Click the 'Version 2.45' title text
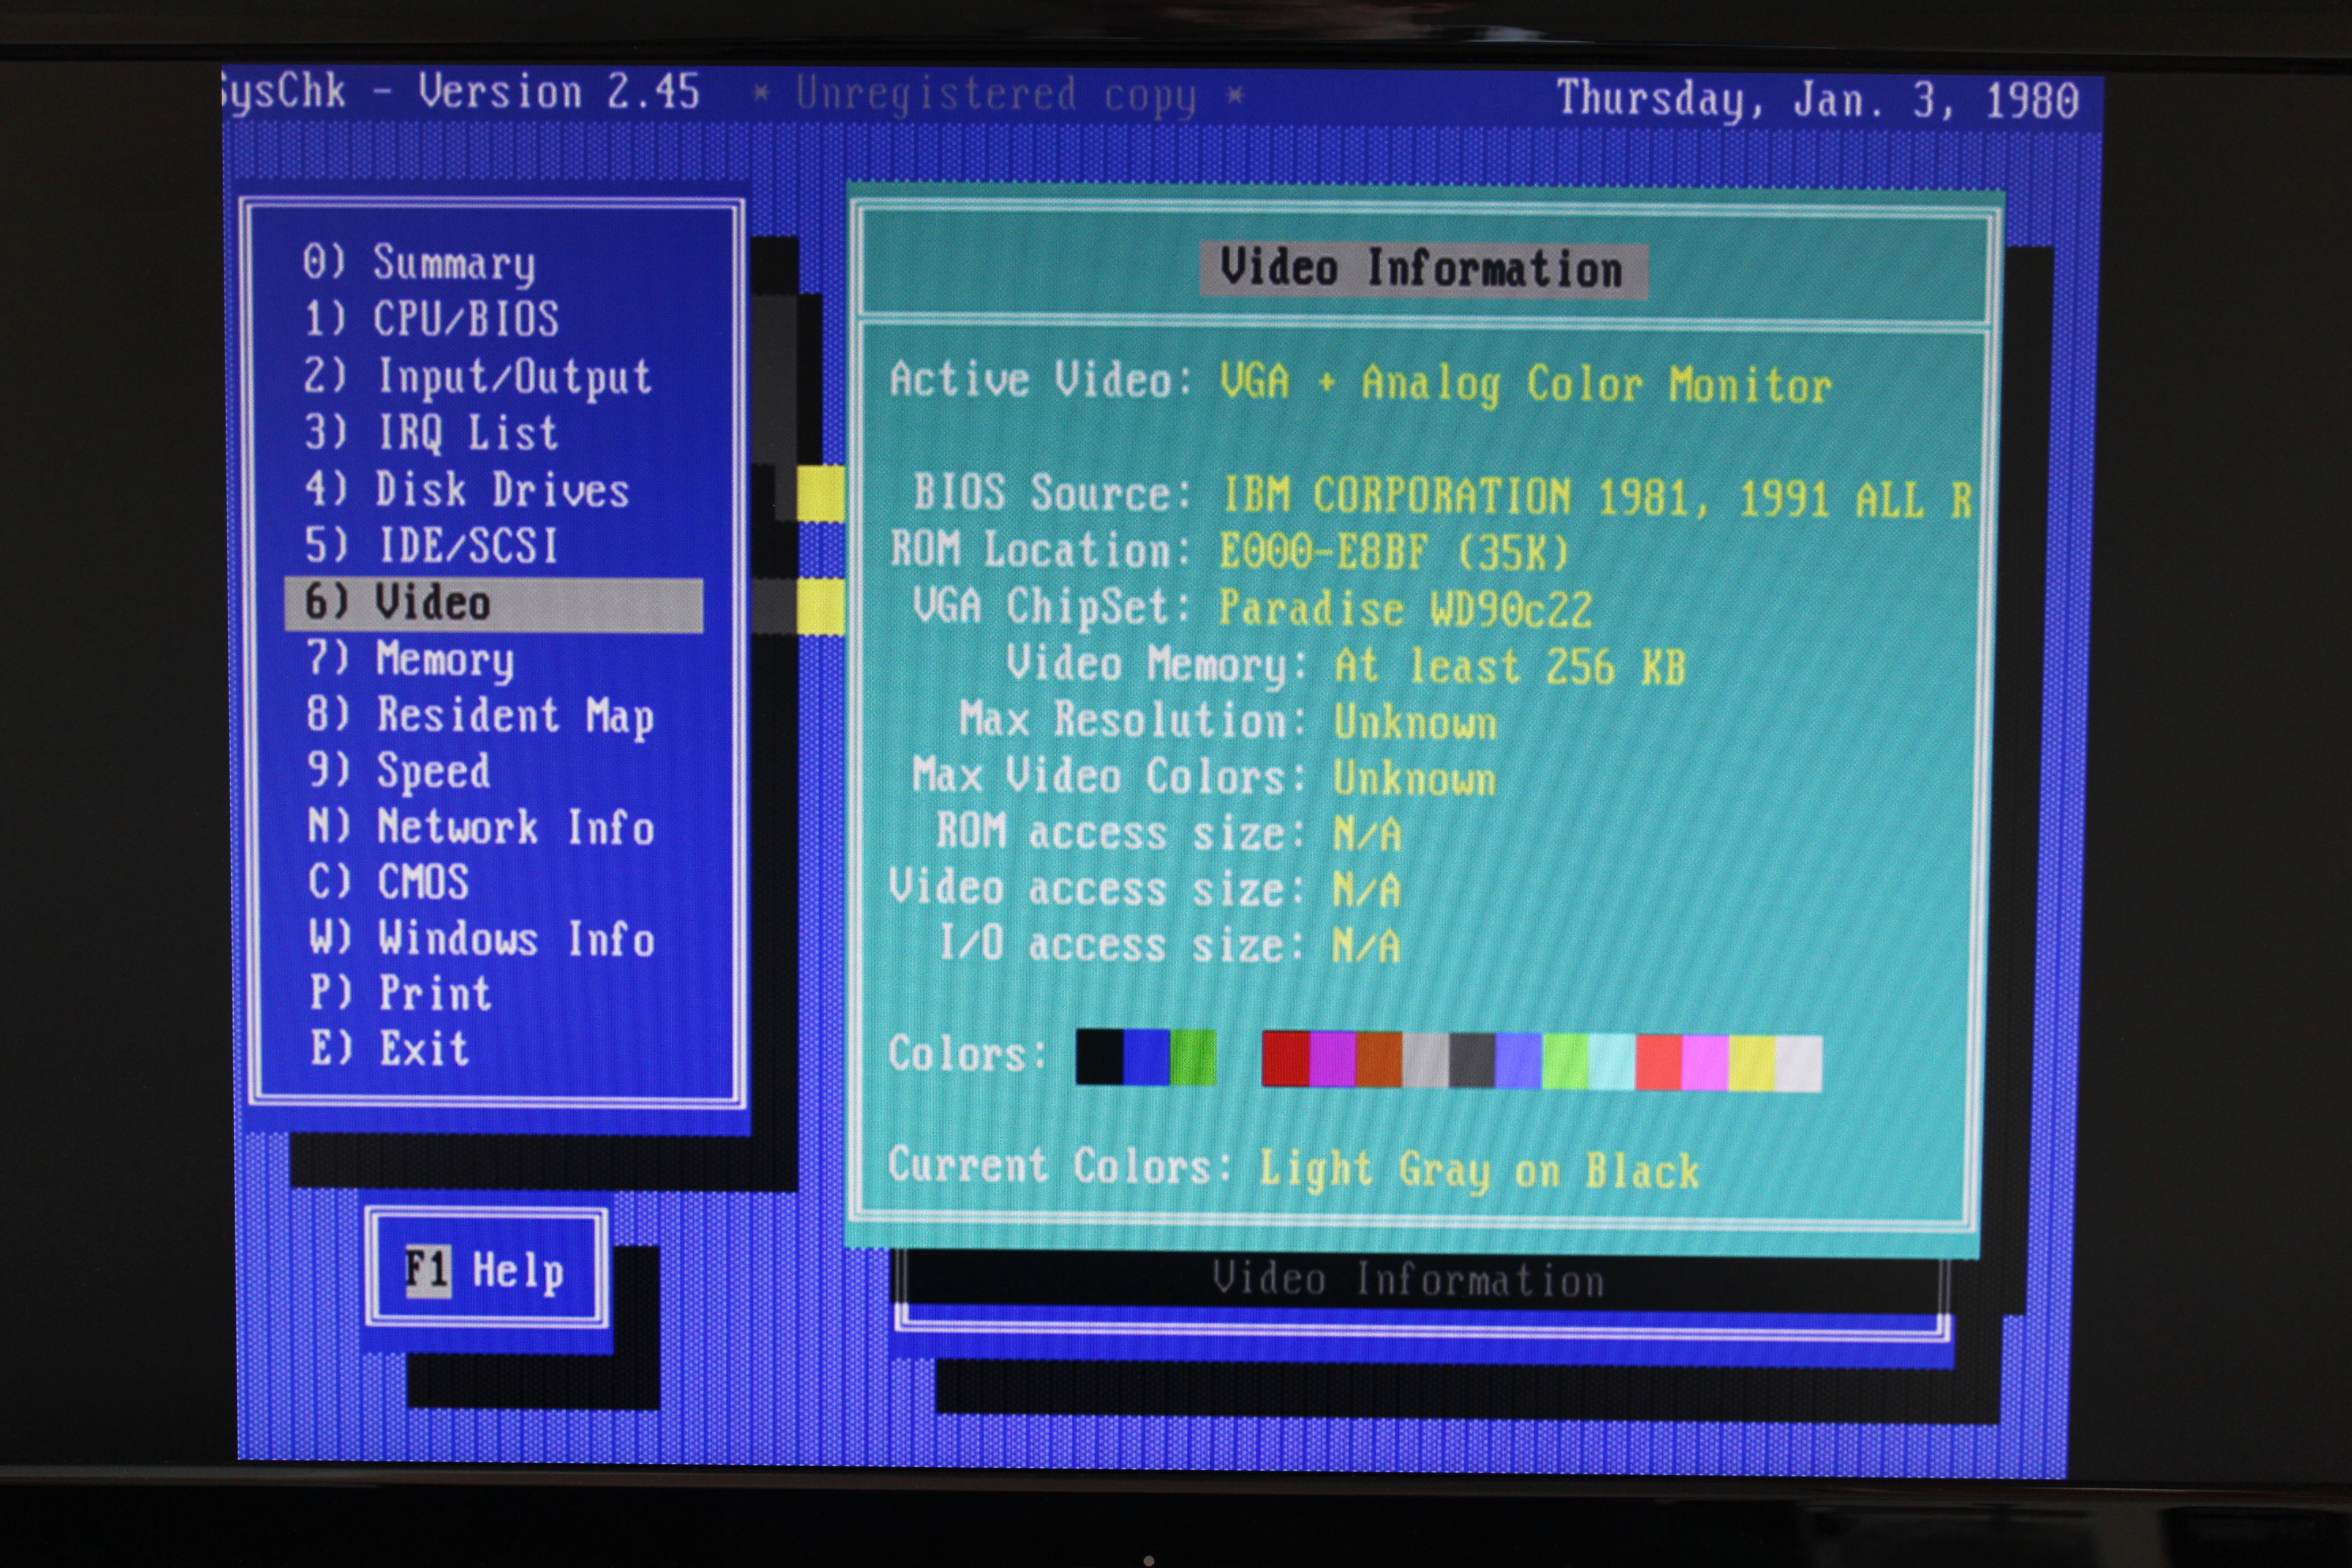 (559, 92)
